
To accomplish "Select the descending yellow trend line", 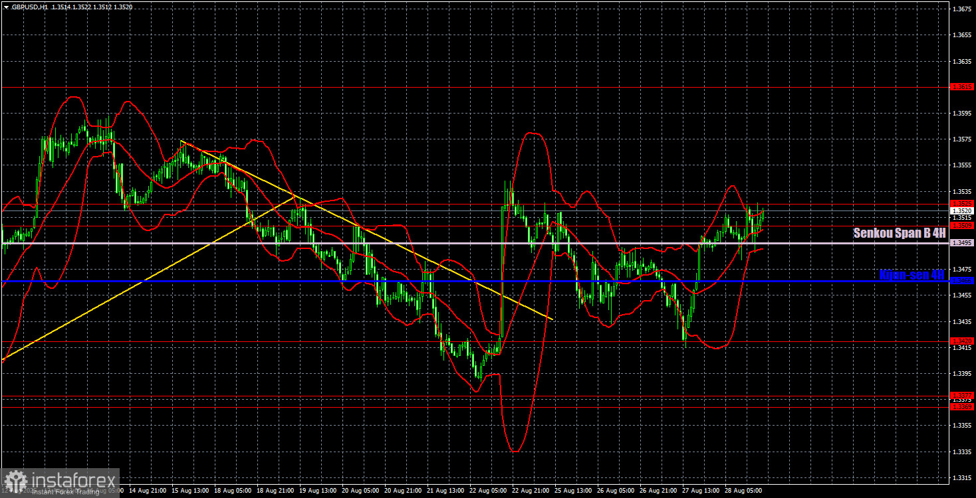I will (367, 230).
